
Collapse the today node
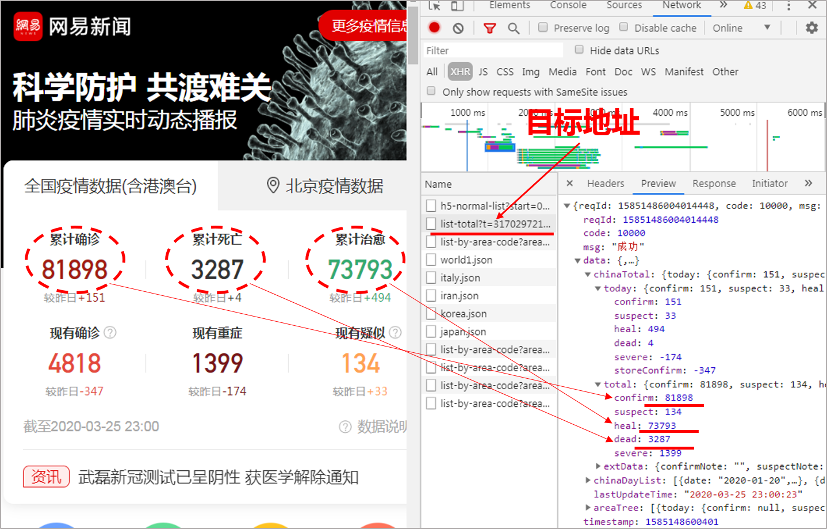(598, 288)
